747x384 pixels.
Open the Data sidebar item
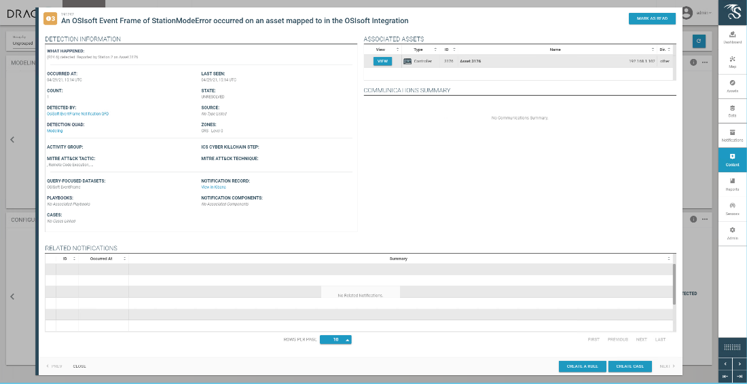click(732, 111)
